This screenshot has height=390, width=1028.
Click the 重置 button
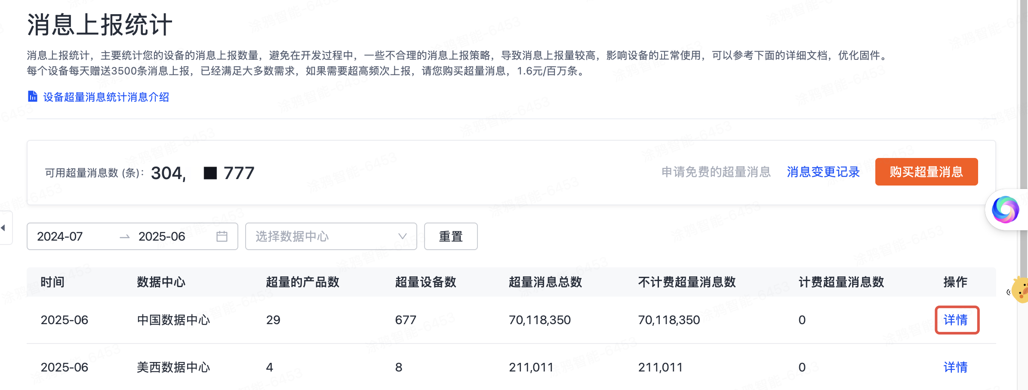[450, 236]
